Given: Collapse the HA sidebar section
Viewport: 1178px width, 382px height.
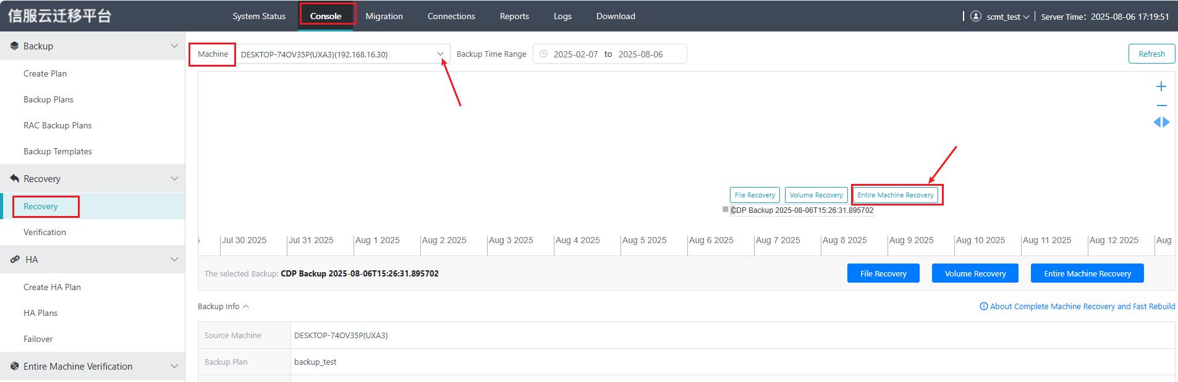Looking at the screenshot, I should point(174,260).
